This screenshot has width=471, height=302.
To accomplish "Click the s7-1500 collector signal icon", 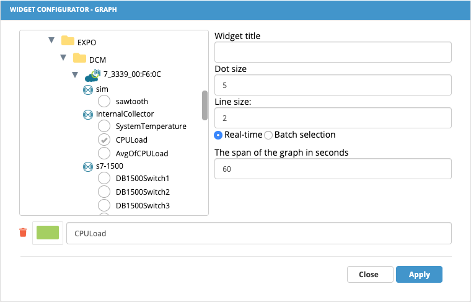I will point(88,166).
